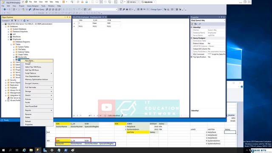Open Memory Optimization Advisor entry

click(37, 79)
